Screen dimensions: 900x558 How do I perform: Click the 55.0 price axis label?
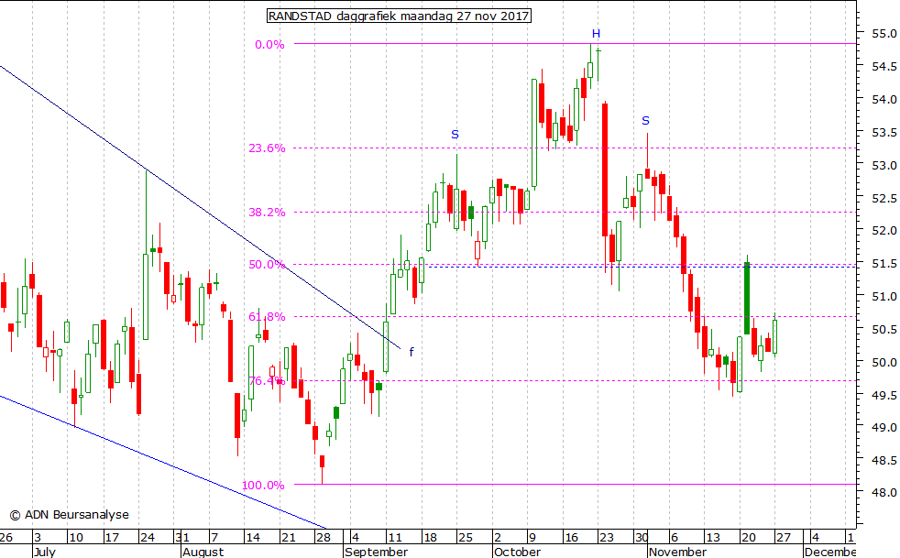pyautogui.click(x=884, y=34)
